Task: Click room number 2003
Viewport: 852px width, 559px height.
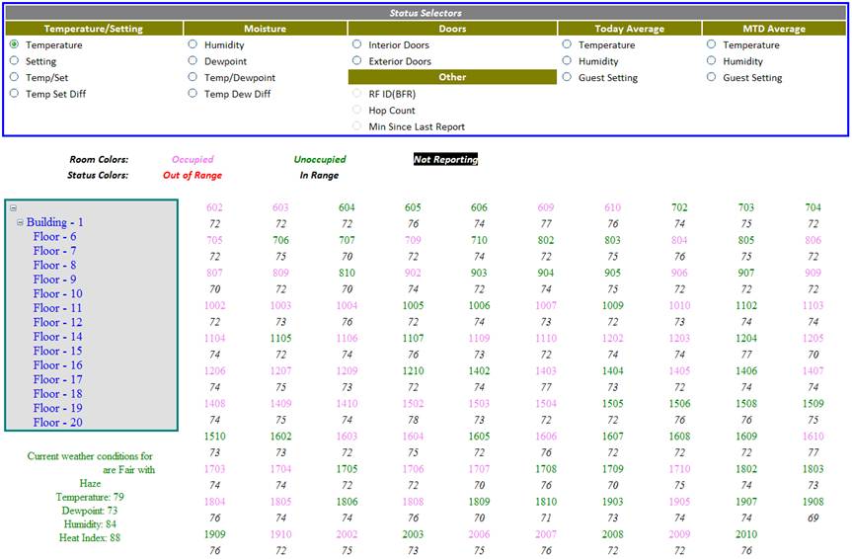Action: 413,534
